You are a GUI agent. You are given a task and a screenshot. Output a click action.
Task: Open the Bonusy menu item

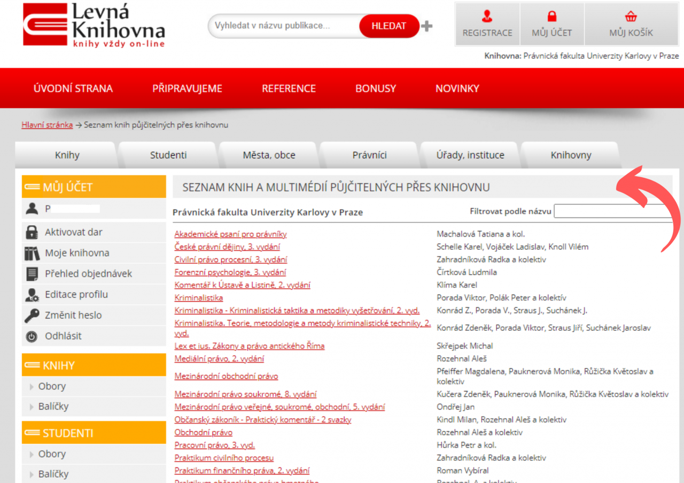click(376, 89)
